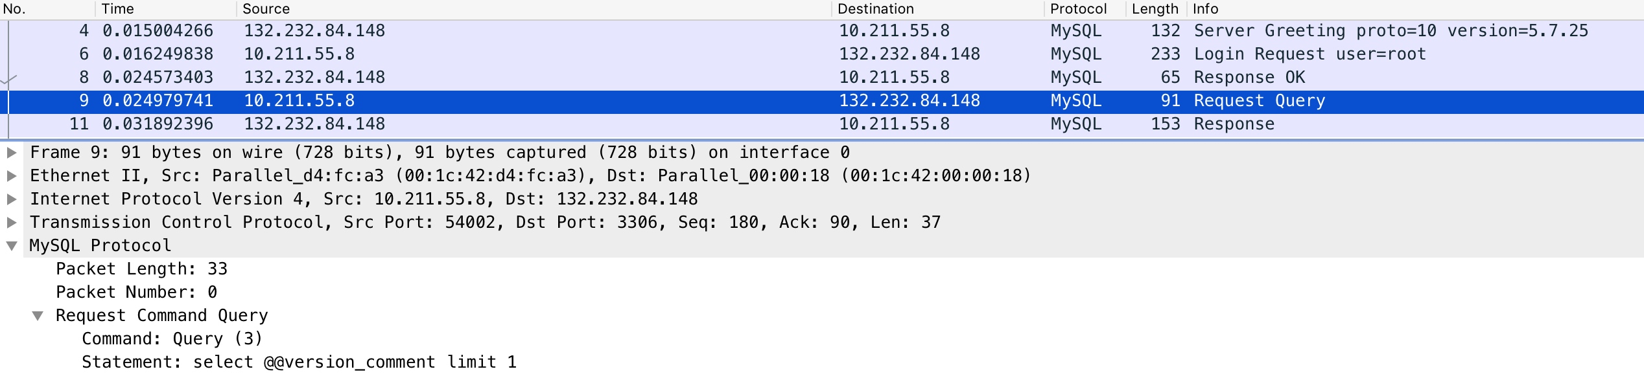
Task: Sort by the Length column header
Action: (1157, 9)
